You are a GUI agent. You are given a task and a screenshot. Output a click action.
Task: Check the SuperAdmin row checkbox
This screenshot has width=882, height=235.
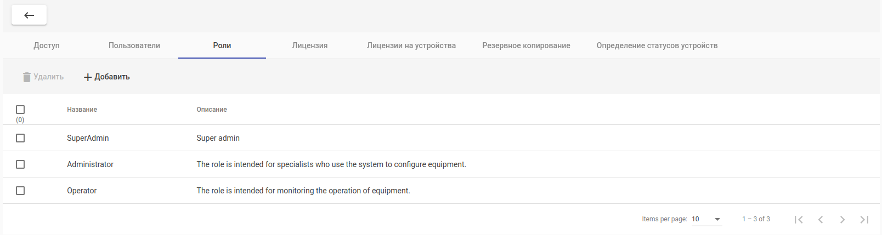pos(20,138)
